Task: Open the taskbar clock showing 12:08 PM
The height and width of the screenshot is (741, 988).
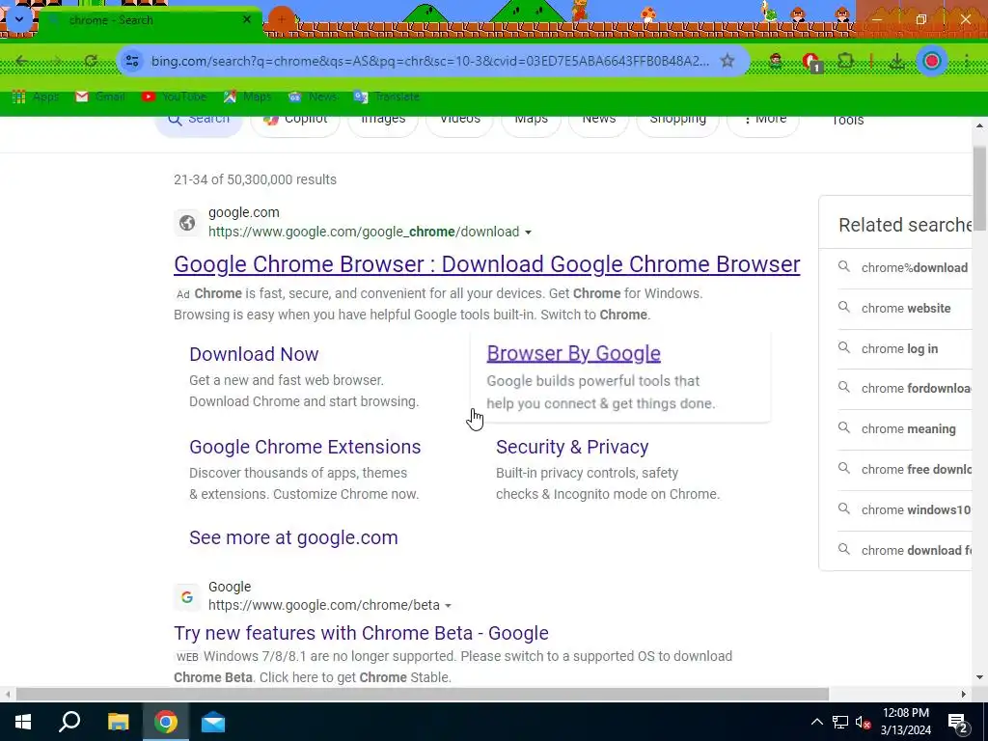Action: [905, 722]
